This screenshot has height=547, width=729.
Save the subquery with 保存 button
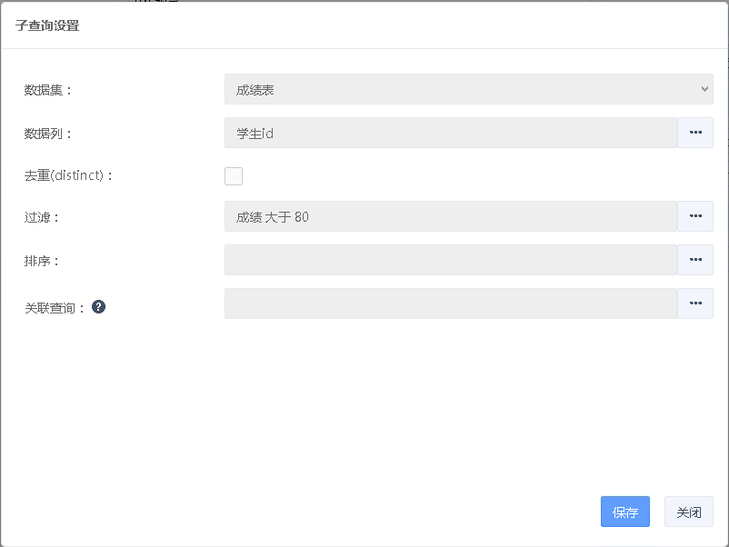tap(625, 512)
